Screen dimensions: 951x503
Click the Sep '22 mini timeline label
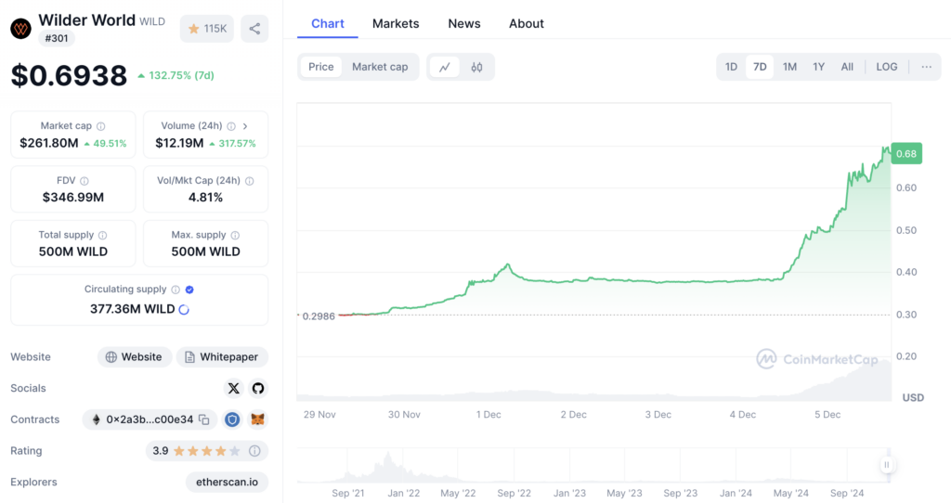click(514, 494)
